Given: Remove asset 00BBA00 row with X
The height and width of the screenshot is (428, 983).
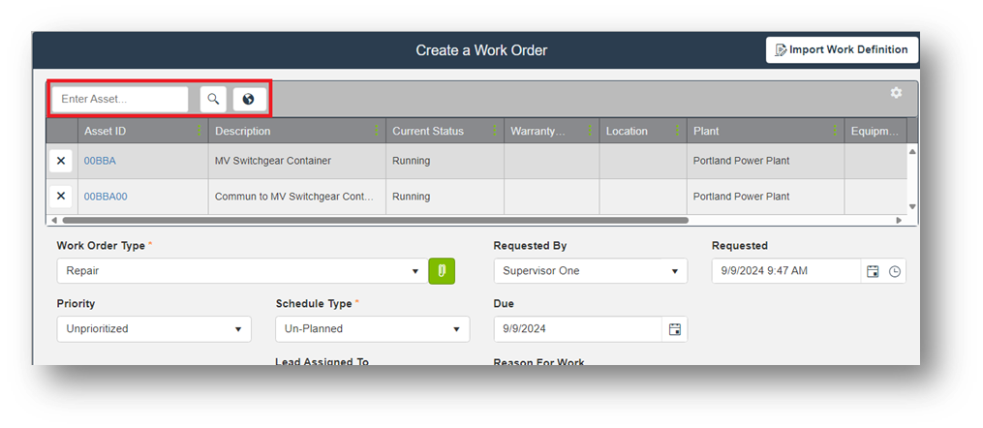Looking at the screenshot, I should tap(61, 197).
